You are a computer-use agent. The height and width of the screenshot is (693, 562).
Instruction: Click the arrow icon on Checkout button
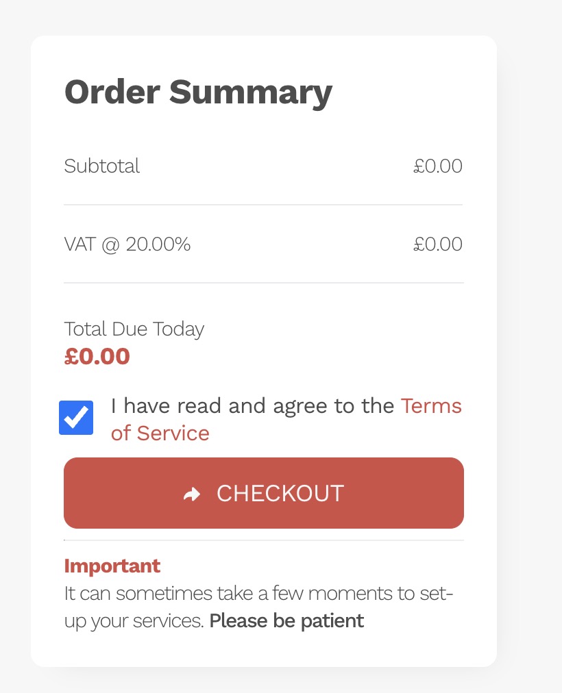click(192, 494)
